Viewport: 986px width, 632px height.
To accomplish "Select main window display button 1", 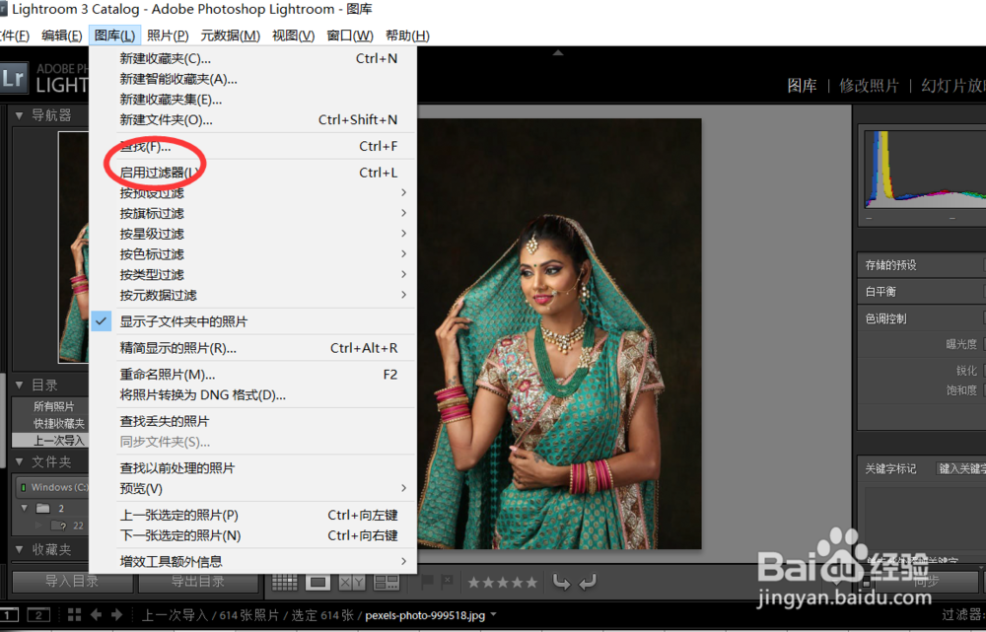I will coord(9,615).
